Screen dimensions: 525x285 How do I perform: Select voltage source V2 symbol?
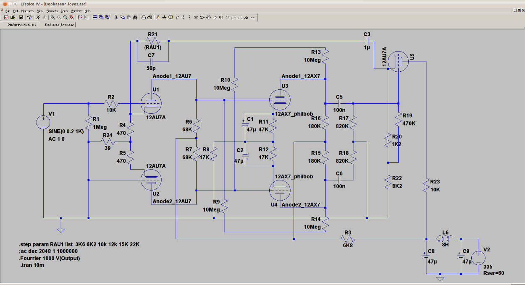tap(478, 257)
